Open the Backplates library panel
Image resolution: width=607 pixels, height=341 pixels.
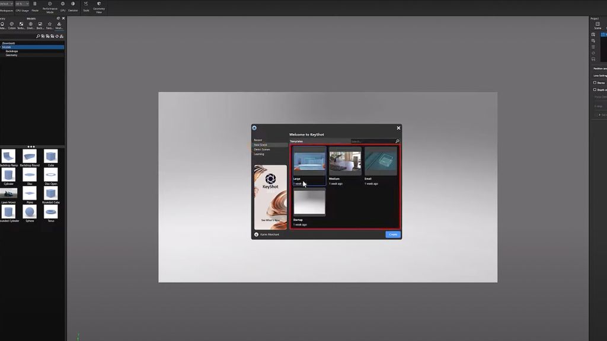pyautogui.click(x=40, y=24)
